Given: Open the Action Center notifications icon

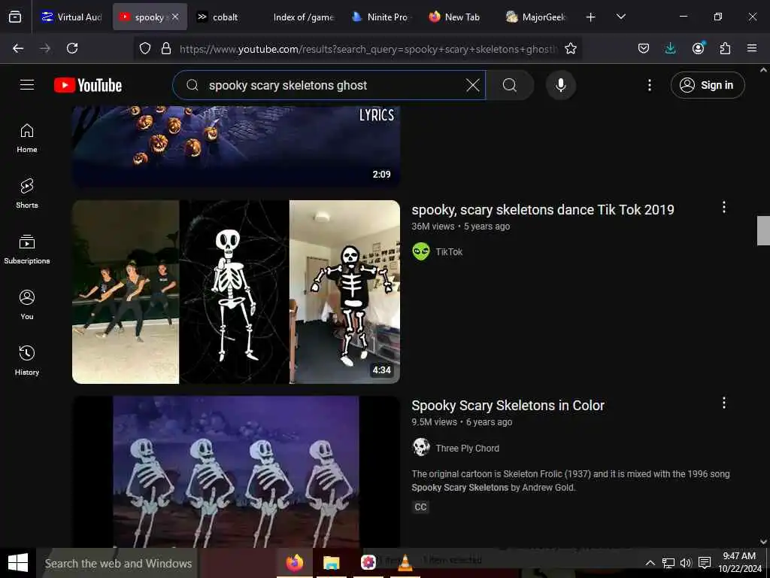Looking at the screenshot, I should 705,563.
